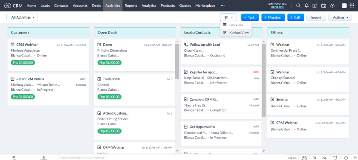Open more modules ellipsis menu
Image resolution: width=358 pixels, height=160 pixels.
222,6
